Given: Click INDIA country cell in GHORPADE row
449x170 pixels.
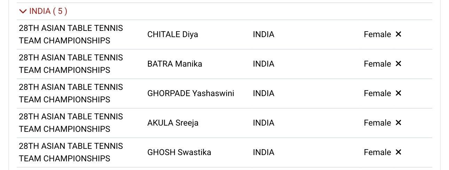Looking at the screenshot, I should pyautogui.click(x=263, y=93).
